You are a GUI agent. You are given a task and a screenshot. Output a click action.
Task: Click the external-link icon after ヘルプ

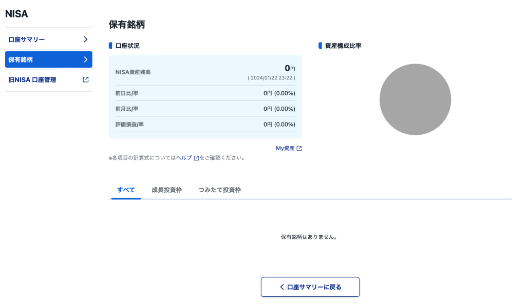[x=196, y=158]
